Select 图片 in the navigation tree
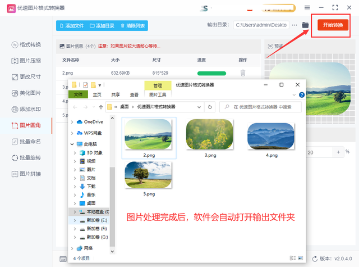The image size is (359, 267). (x=91, y=170)
